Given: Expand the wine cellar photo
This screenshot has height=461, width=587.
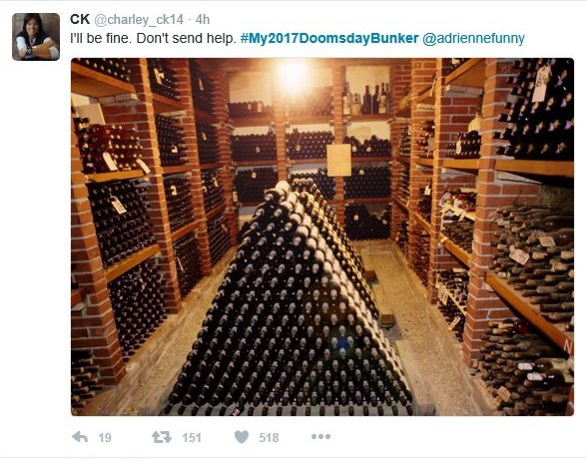Looking at the screenshot, I should point(322,236).
